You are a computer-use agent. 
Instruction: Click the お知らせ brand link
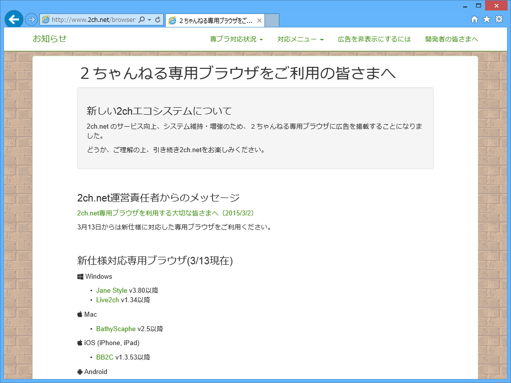(50, 39)
